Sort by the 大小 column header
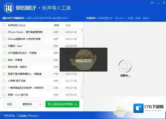166x119 pixels. coord(68,25)
